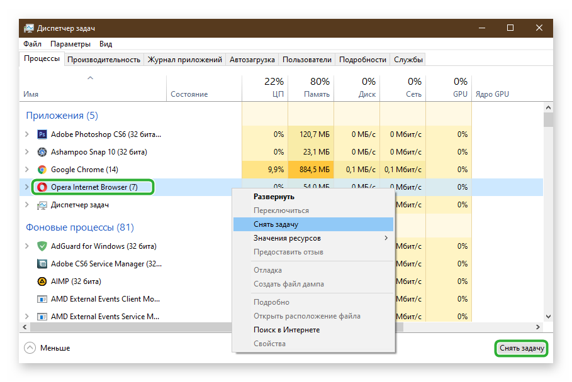Click the Ashampoo Snap 10 icon

42,152
